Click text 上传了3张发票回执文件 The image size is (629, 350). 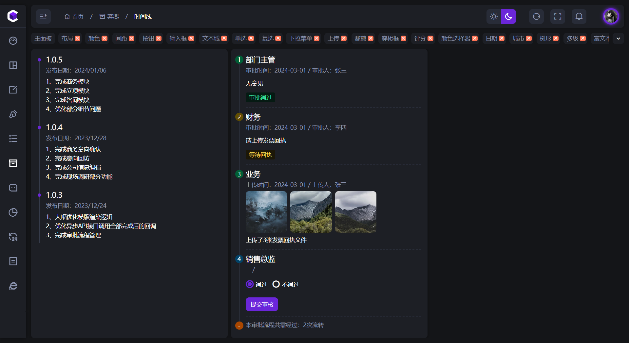point(276,240)
